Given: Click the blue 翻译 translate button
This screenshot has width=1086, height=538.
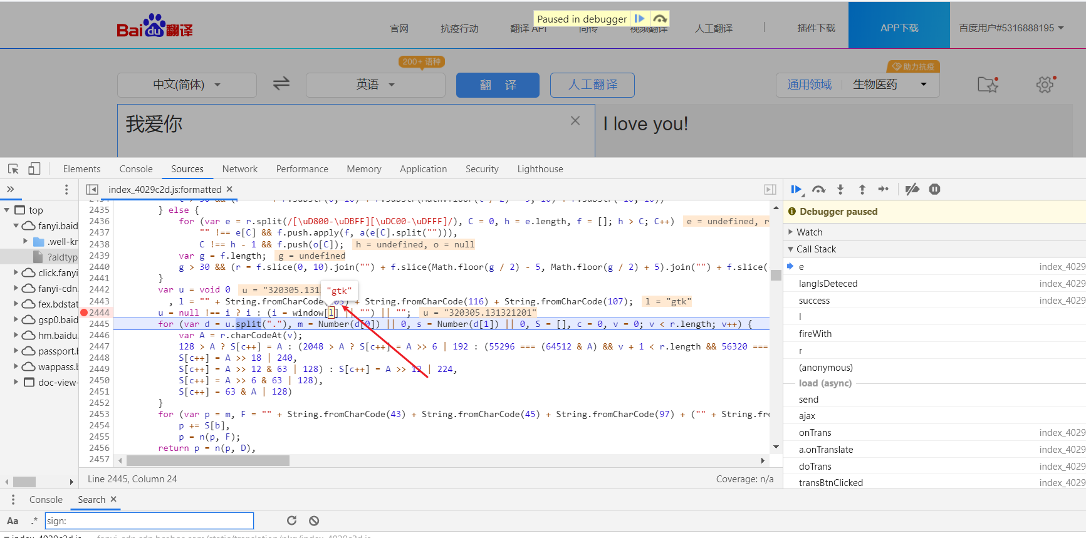Looking at the screenshot, I should 498,85.
